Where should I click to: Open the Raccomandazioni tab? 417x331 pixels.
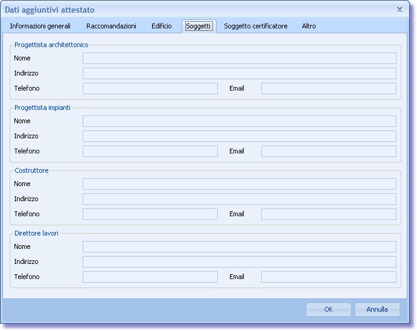111,26
